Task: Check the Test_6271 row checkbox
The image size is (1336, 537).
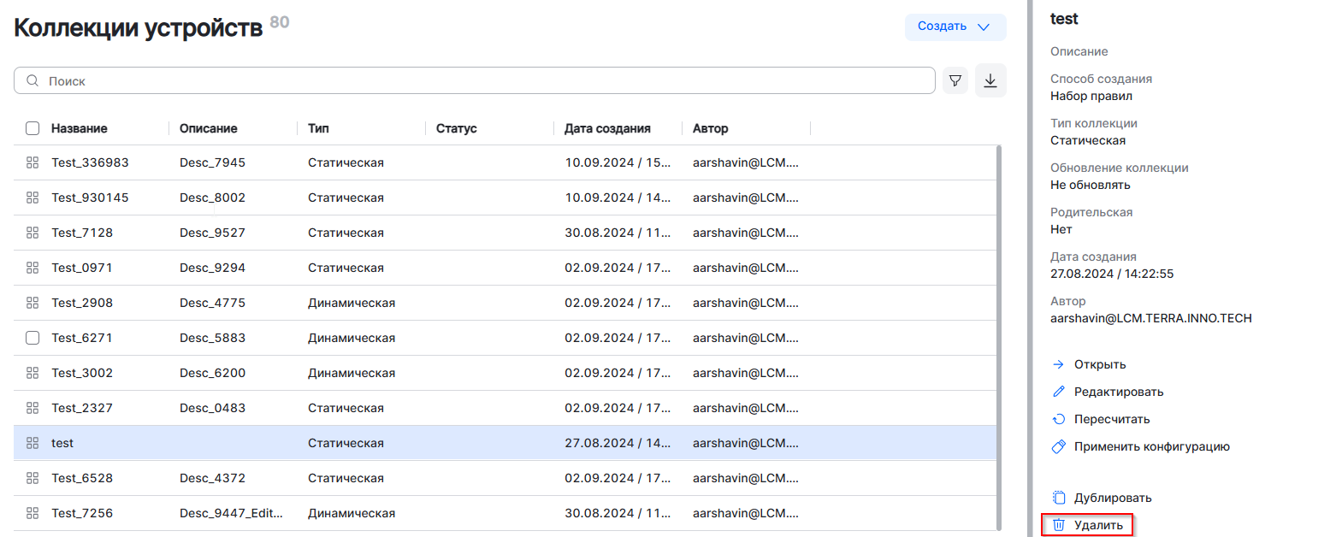Action: [33, 338]
